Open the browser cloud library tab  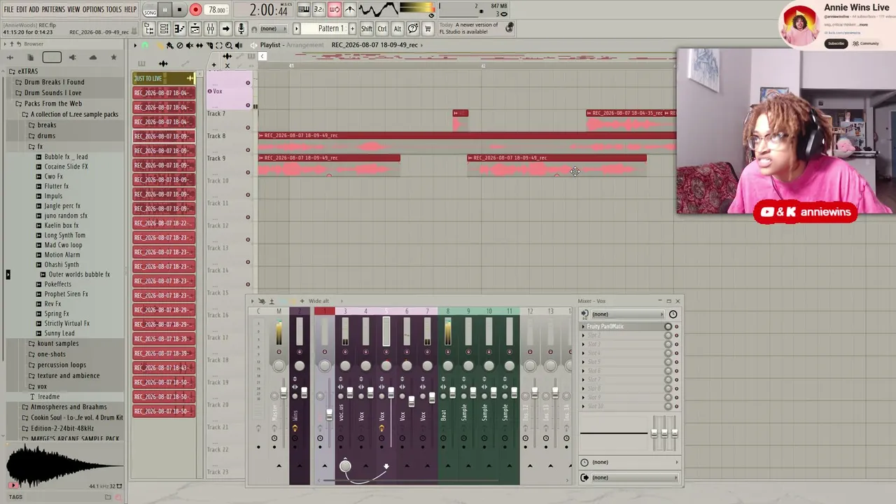coord(92,57)
